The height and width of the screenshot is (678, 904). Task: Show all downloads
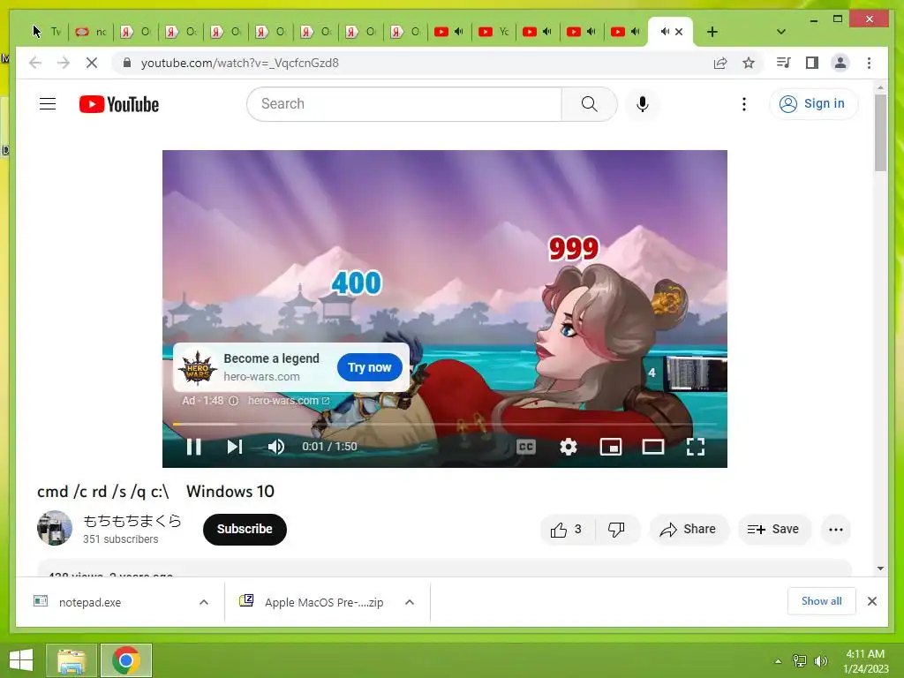point(821,600)
